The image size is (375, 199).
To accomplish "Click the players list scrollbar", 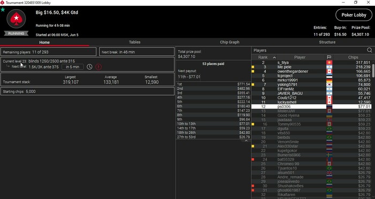I will tap(373, 71).
